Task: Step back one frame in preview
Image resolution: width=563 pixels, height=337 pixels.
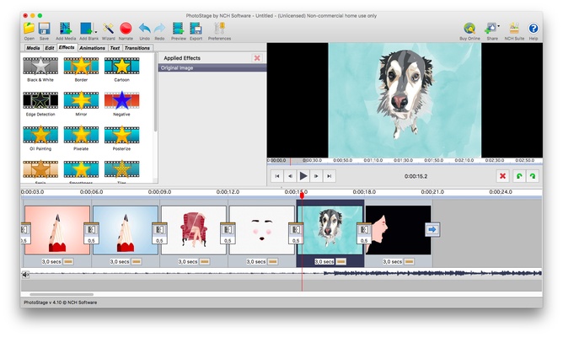Action: tap(290, 176)
